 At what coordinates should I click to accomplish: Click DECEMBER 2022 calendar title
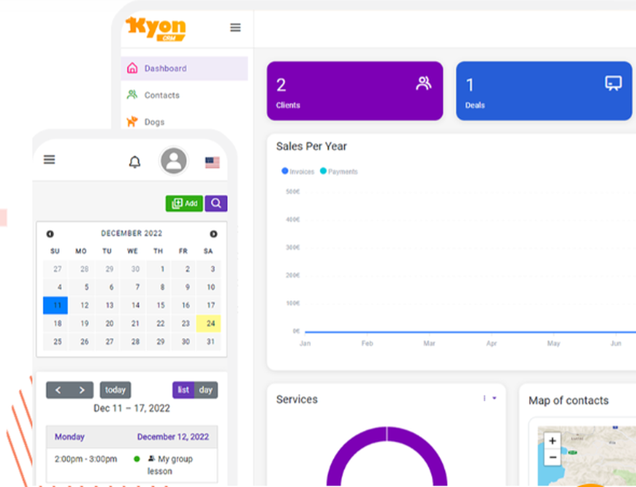click(x=132, y=233)
